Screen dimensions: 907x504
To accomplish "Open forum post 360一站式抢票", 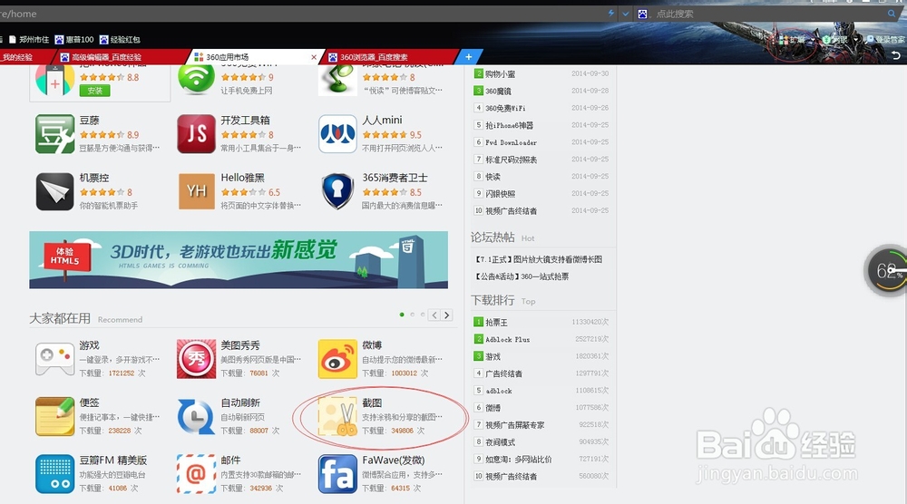I will [x=522, y=276].
